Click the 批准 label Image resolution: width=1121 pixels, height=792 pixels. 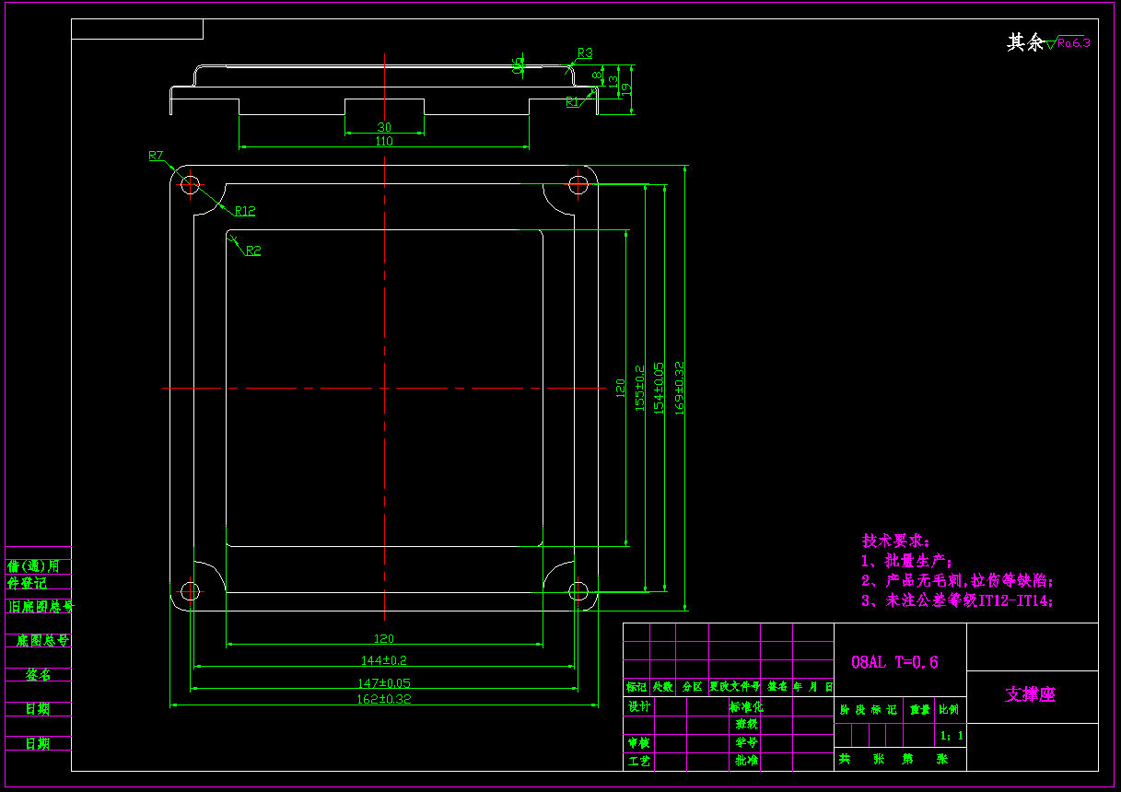coord(746,762)
